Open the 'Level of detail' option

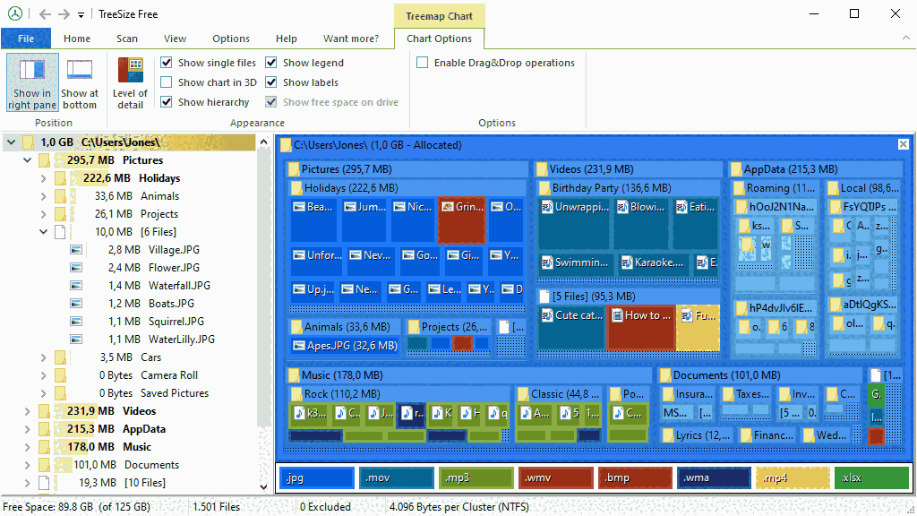tap(130, 82)
